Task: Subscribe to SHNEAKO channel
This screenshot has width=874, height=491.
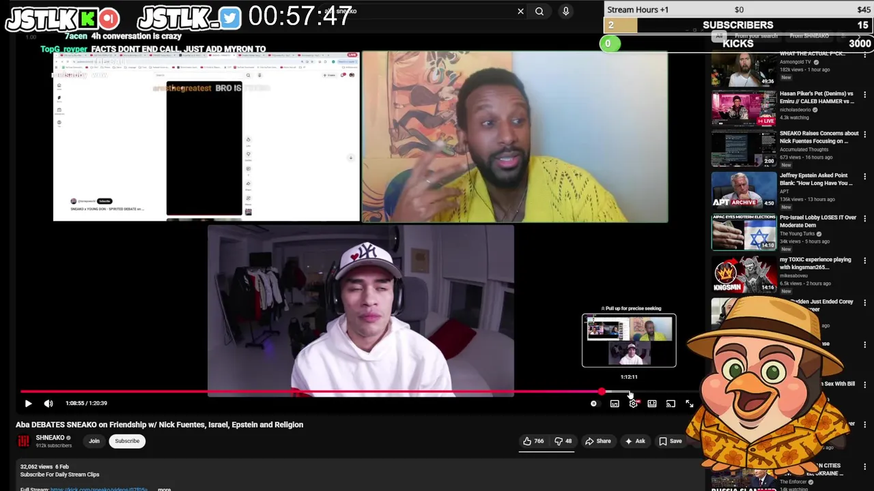Action: coord(127,441)
